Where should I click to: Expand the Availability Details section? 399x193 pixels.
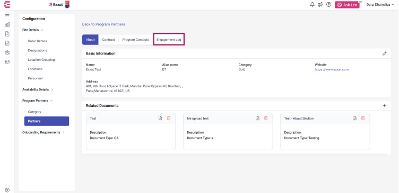(38, 89)
